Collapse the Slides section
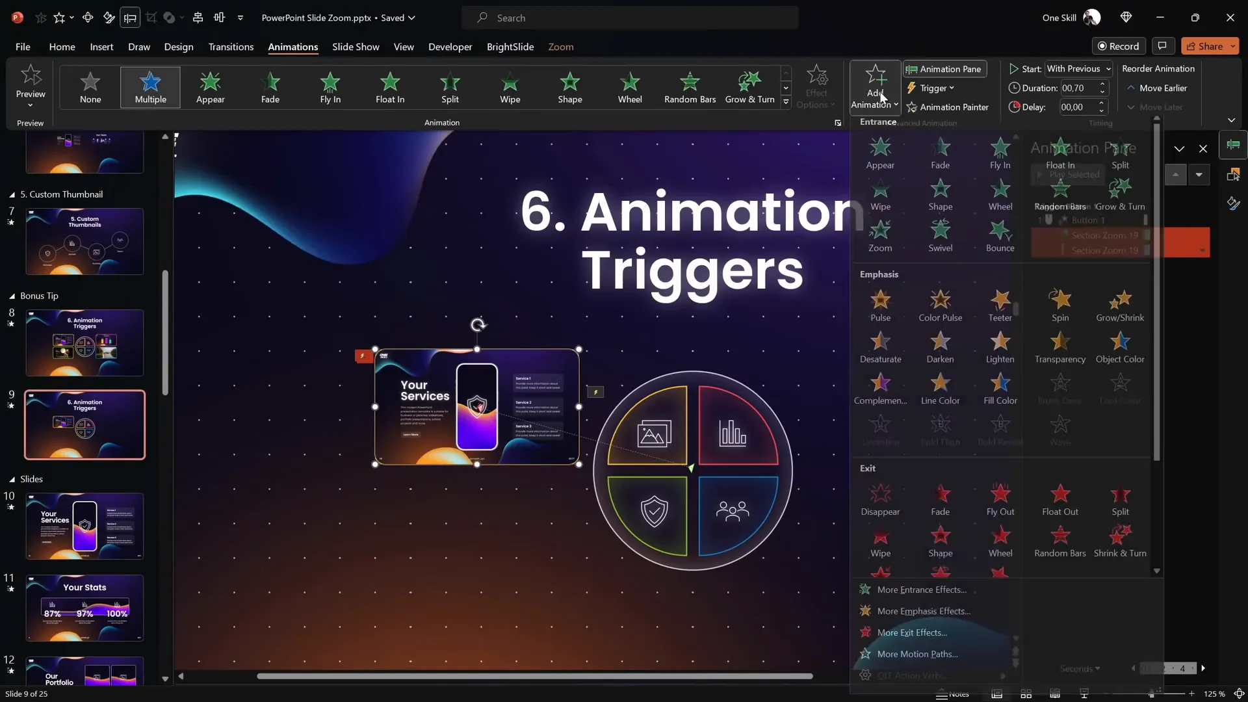The height and width of the screenshot is (702, 1248). coord(12,479)
